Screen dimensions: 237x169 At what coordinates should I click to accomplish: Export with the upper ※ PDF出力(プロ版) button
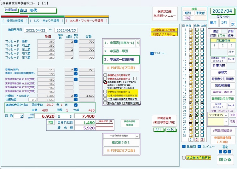(x=121, y=68)
